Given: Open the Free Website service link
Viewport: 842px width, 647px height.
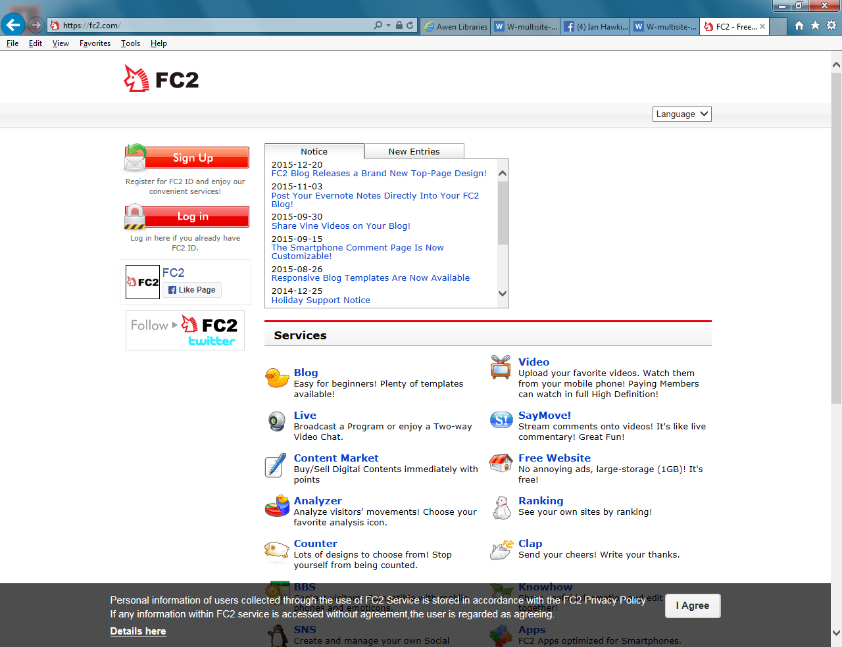Looking at the screenshot, I should 555,458.
